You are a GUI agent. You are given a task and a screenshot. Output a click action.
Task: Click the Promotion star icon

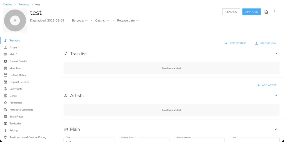coord(6,103)
